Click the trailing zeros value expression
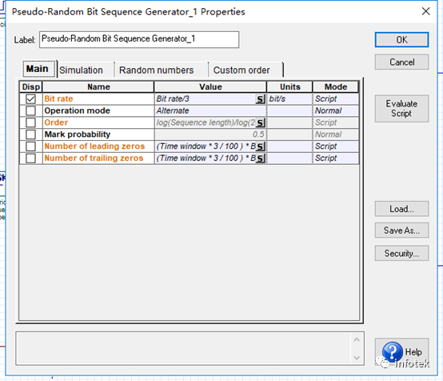The image size is (443, 381). tap(206, 158)
